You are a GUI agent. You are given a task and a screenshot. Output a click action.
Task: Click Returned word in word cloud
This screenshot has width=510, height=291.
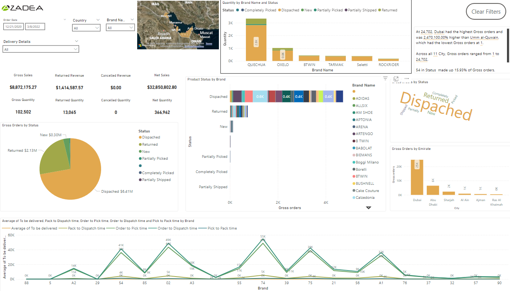tap(436, 98)
